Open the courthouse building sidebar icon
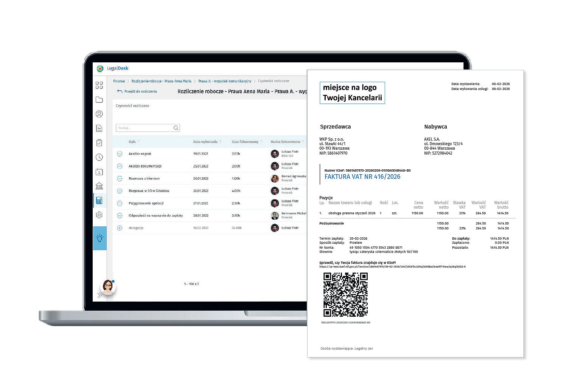This screenshot has height=387, width=581. 99,186
